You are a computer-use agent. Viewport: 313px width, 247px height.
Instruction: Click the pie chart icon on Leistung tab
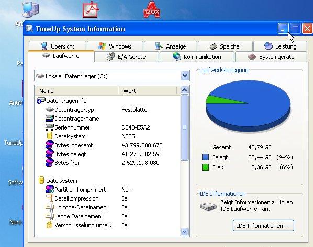(x=269, y=46)
